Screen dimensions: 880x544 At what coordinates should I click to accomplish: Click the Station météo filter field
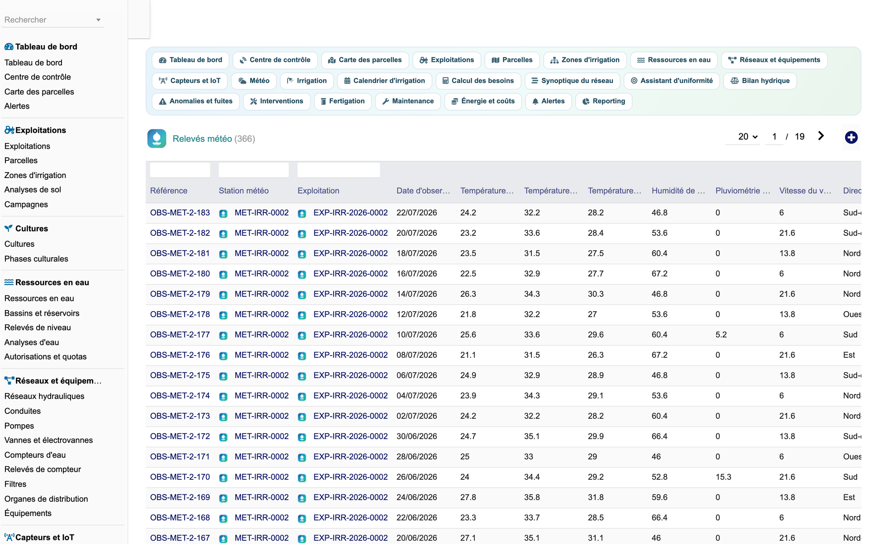pyautogui.click(x=254, y=170)
